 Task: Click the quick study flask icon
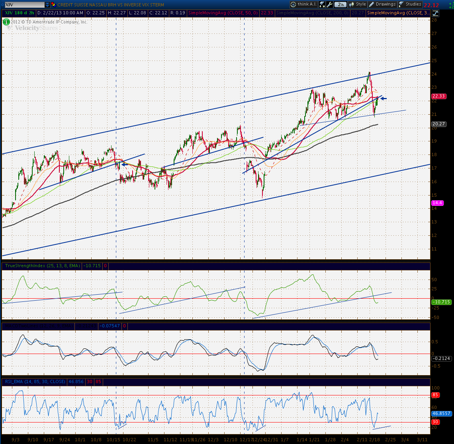pos(322,4)
